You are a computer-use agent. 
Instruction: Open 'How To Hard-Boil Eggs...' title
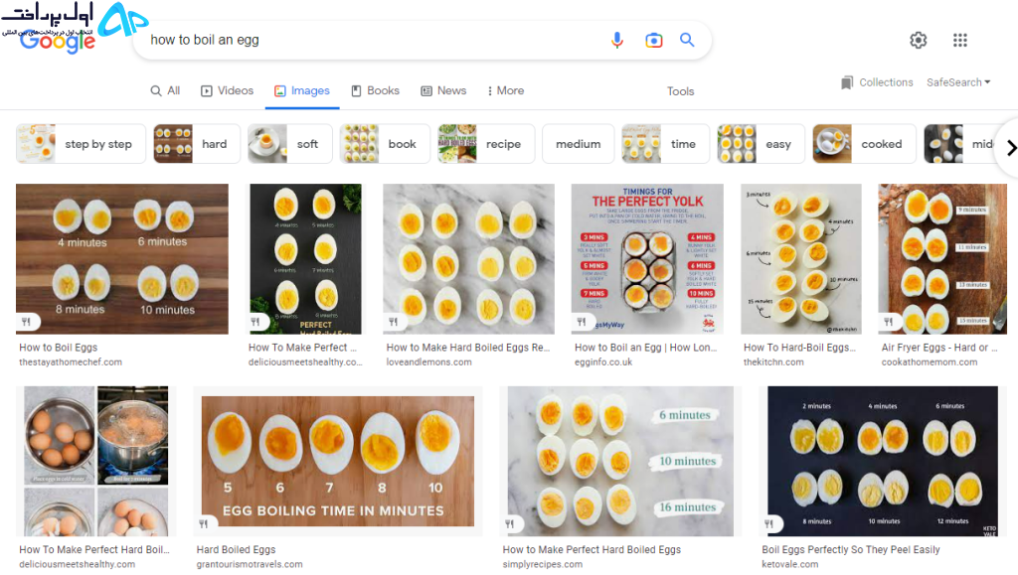pos(800,348)
